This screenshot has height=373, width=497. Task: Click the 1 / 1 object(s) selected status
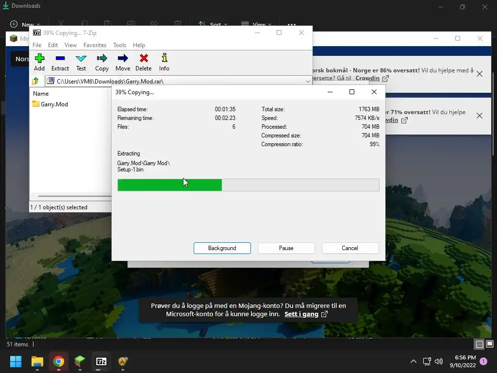point(59,207)
